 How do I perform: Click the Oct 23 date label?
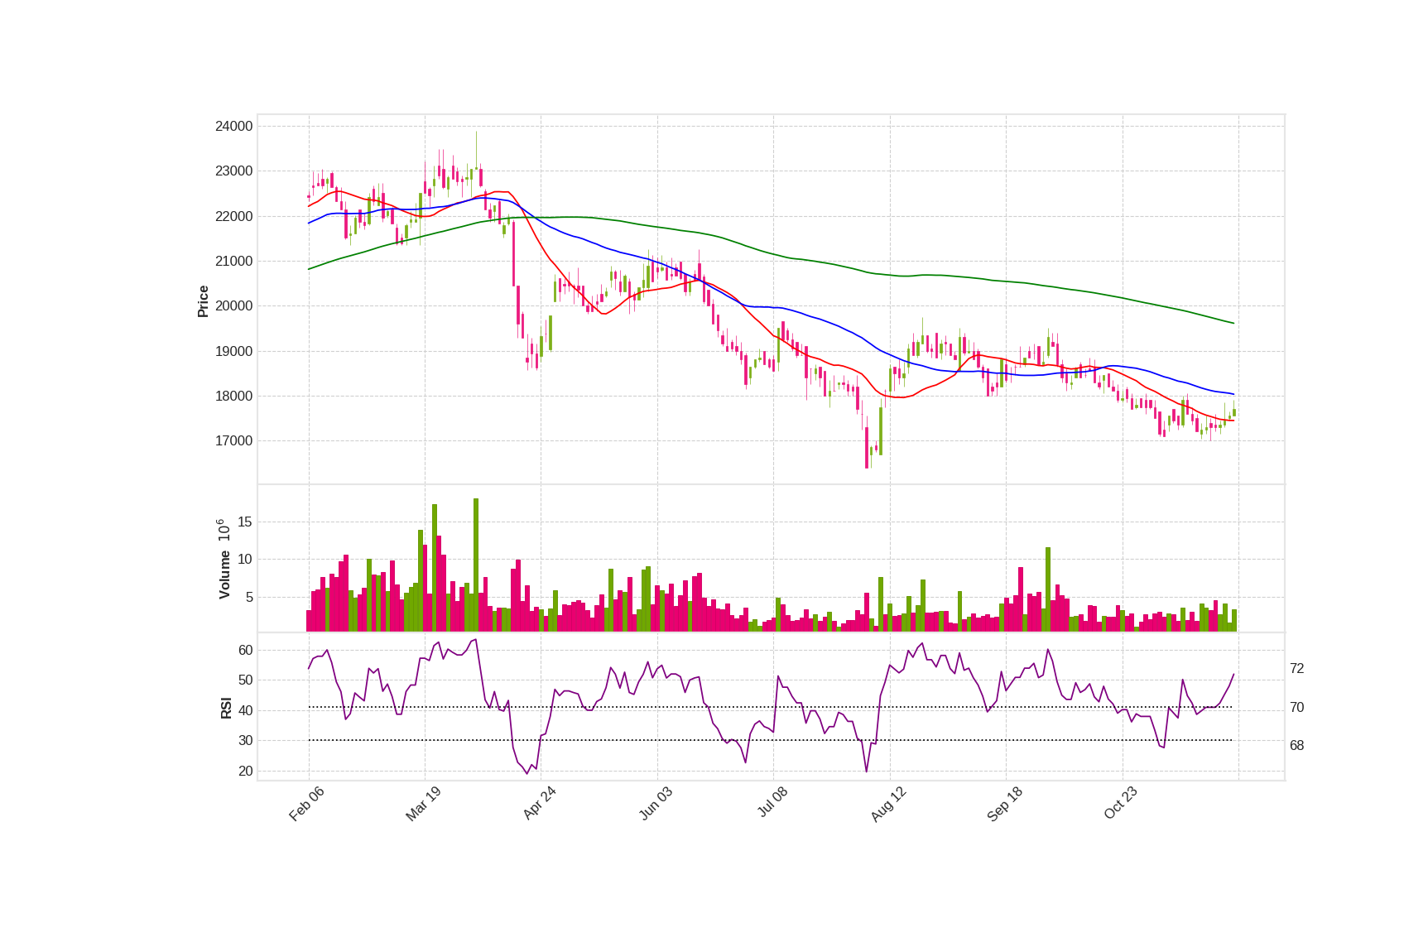click(x=1121, y=804)
